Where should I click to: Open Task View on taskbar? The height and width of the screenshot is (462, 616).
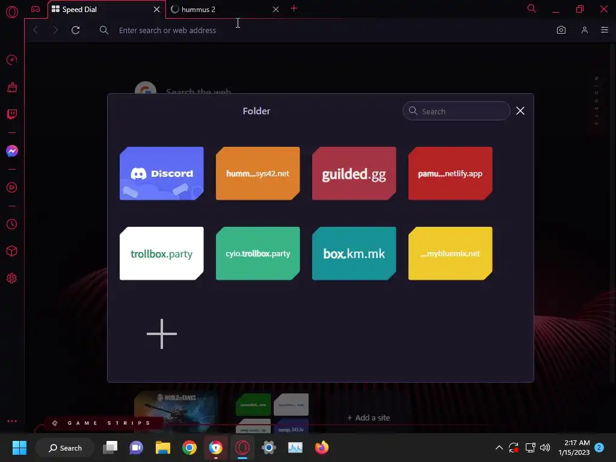pos(110,448)
